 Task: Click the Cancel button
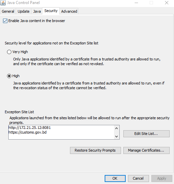pyautogui.click(x=138, y=178)
